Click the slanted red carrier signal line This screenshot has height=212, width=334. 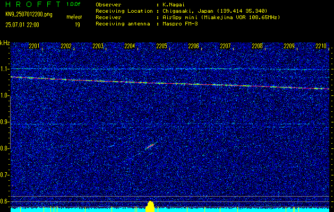pyautogui.click(x=170, y=83)
